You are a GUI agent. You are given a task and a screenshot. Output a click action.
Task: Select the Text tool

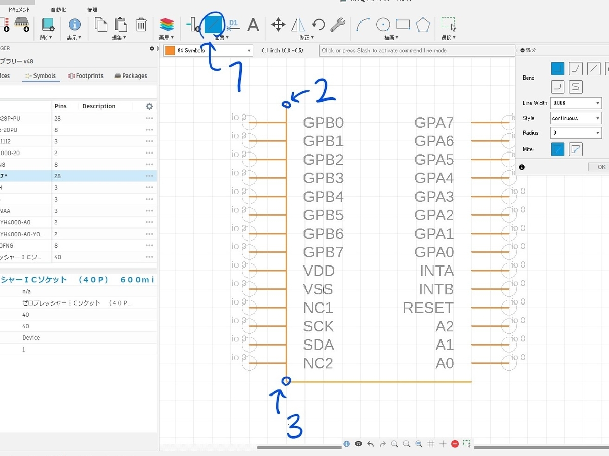pyautogui.click(x=253, y=24)
